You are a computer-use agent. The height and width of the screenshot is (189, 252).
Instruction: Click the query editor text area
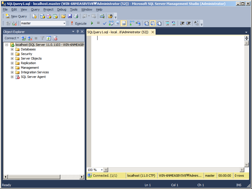point(168,101)
